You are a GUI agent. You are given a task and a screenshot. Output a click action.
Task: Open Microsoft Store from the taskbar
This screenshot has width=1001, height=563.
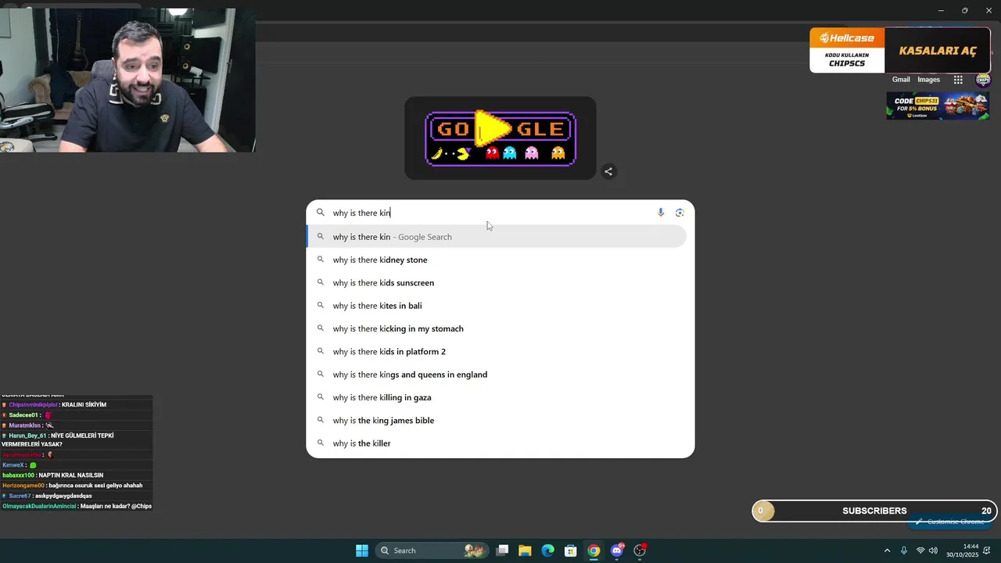[x=571, y=550]
